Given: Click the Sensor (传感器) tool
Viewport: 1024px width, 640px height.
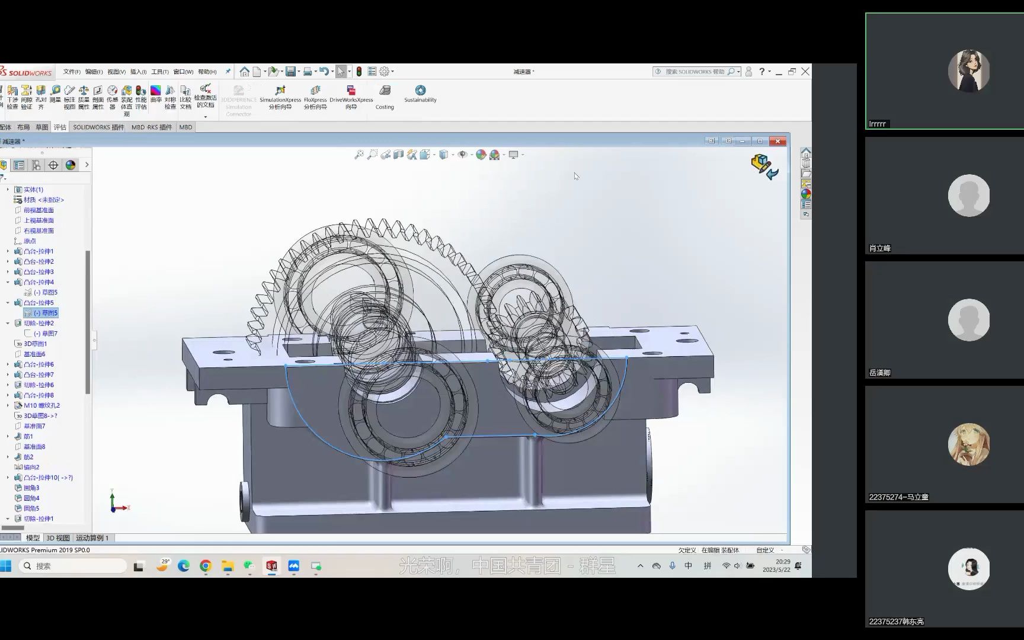Looking at the screenshot, I should (112, 97).
